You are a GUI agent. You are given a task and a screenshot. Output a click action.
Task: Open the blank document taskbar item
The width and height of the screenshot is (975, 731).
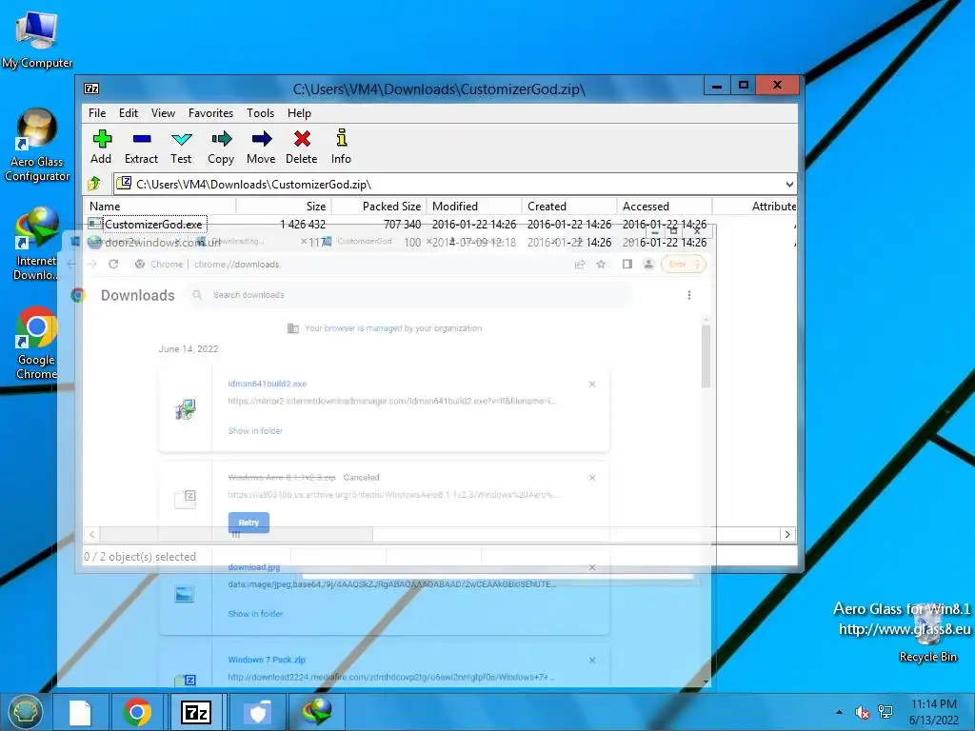click(80, 712)
